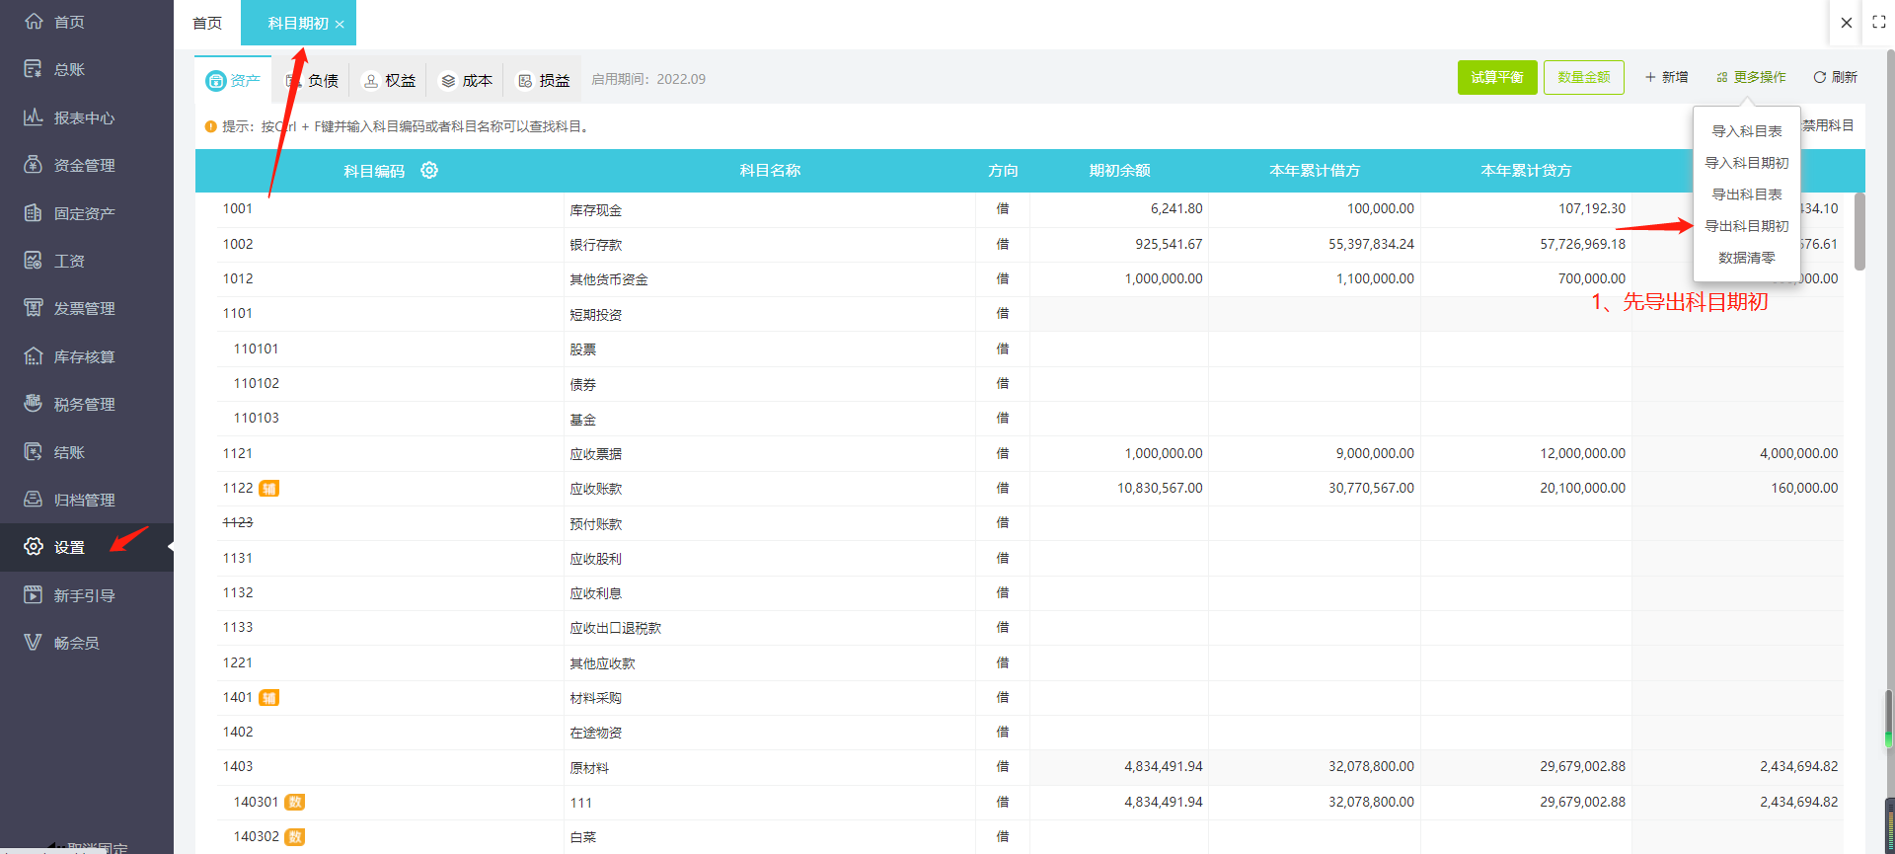This screenshot has width=1895, height=854.
Task: Click the 辅 badge next to 1401
Action: 269,698
